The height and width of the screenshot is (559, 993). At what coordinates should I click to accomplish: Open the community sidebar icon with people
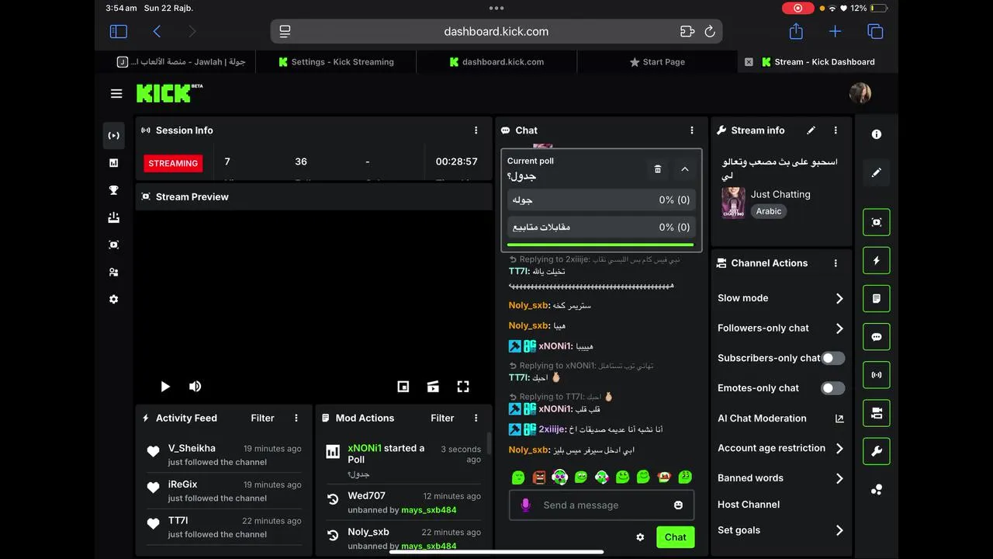[x=114, y=272]
